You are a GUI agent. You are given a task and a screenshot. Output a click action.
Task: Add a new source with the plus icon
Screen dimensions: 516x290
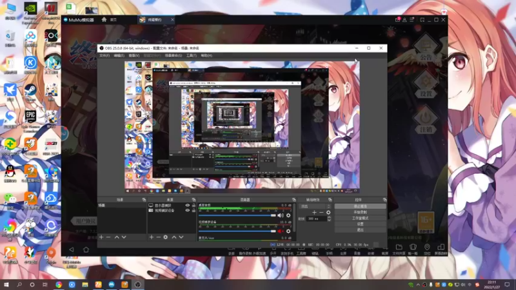point(152,237)
